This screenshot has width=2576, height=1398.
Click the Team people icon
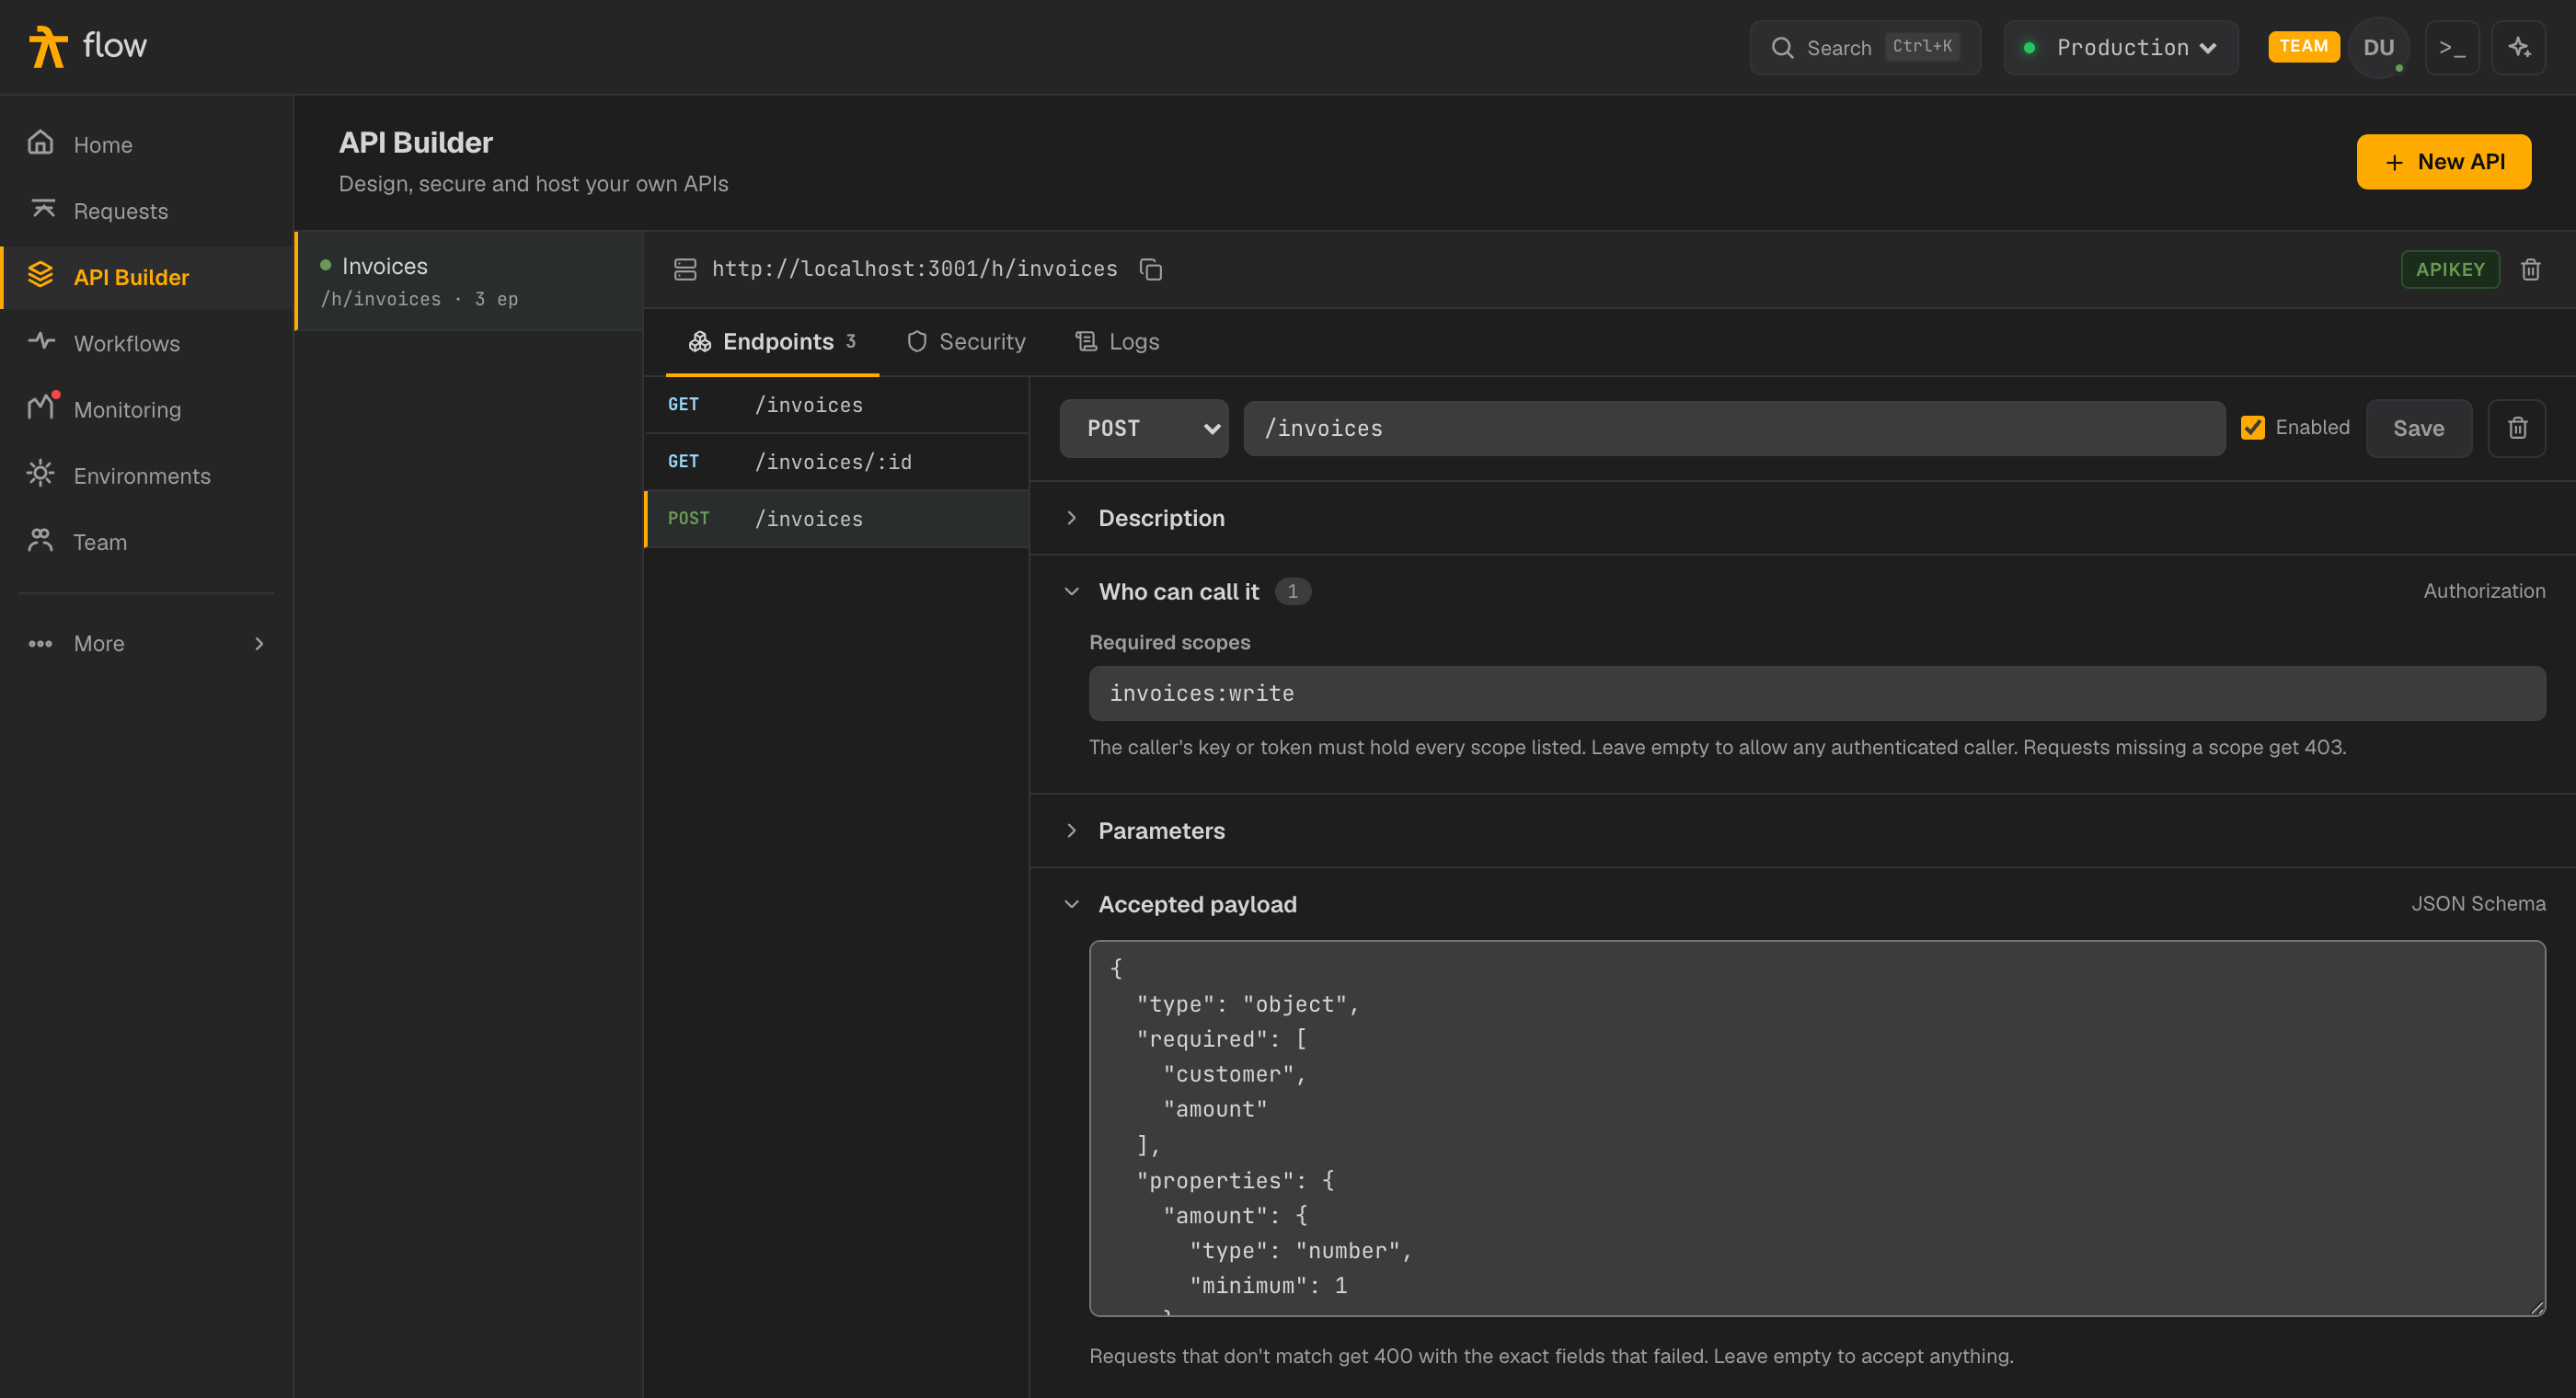pos(40,539)
